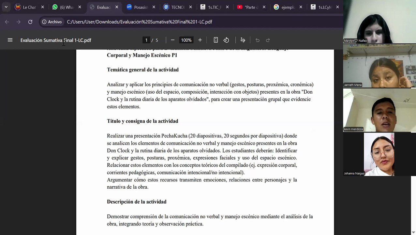
Task: Click heading "Título y consigna de la actividad"
Action: click(x=142, y=121)
